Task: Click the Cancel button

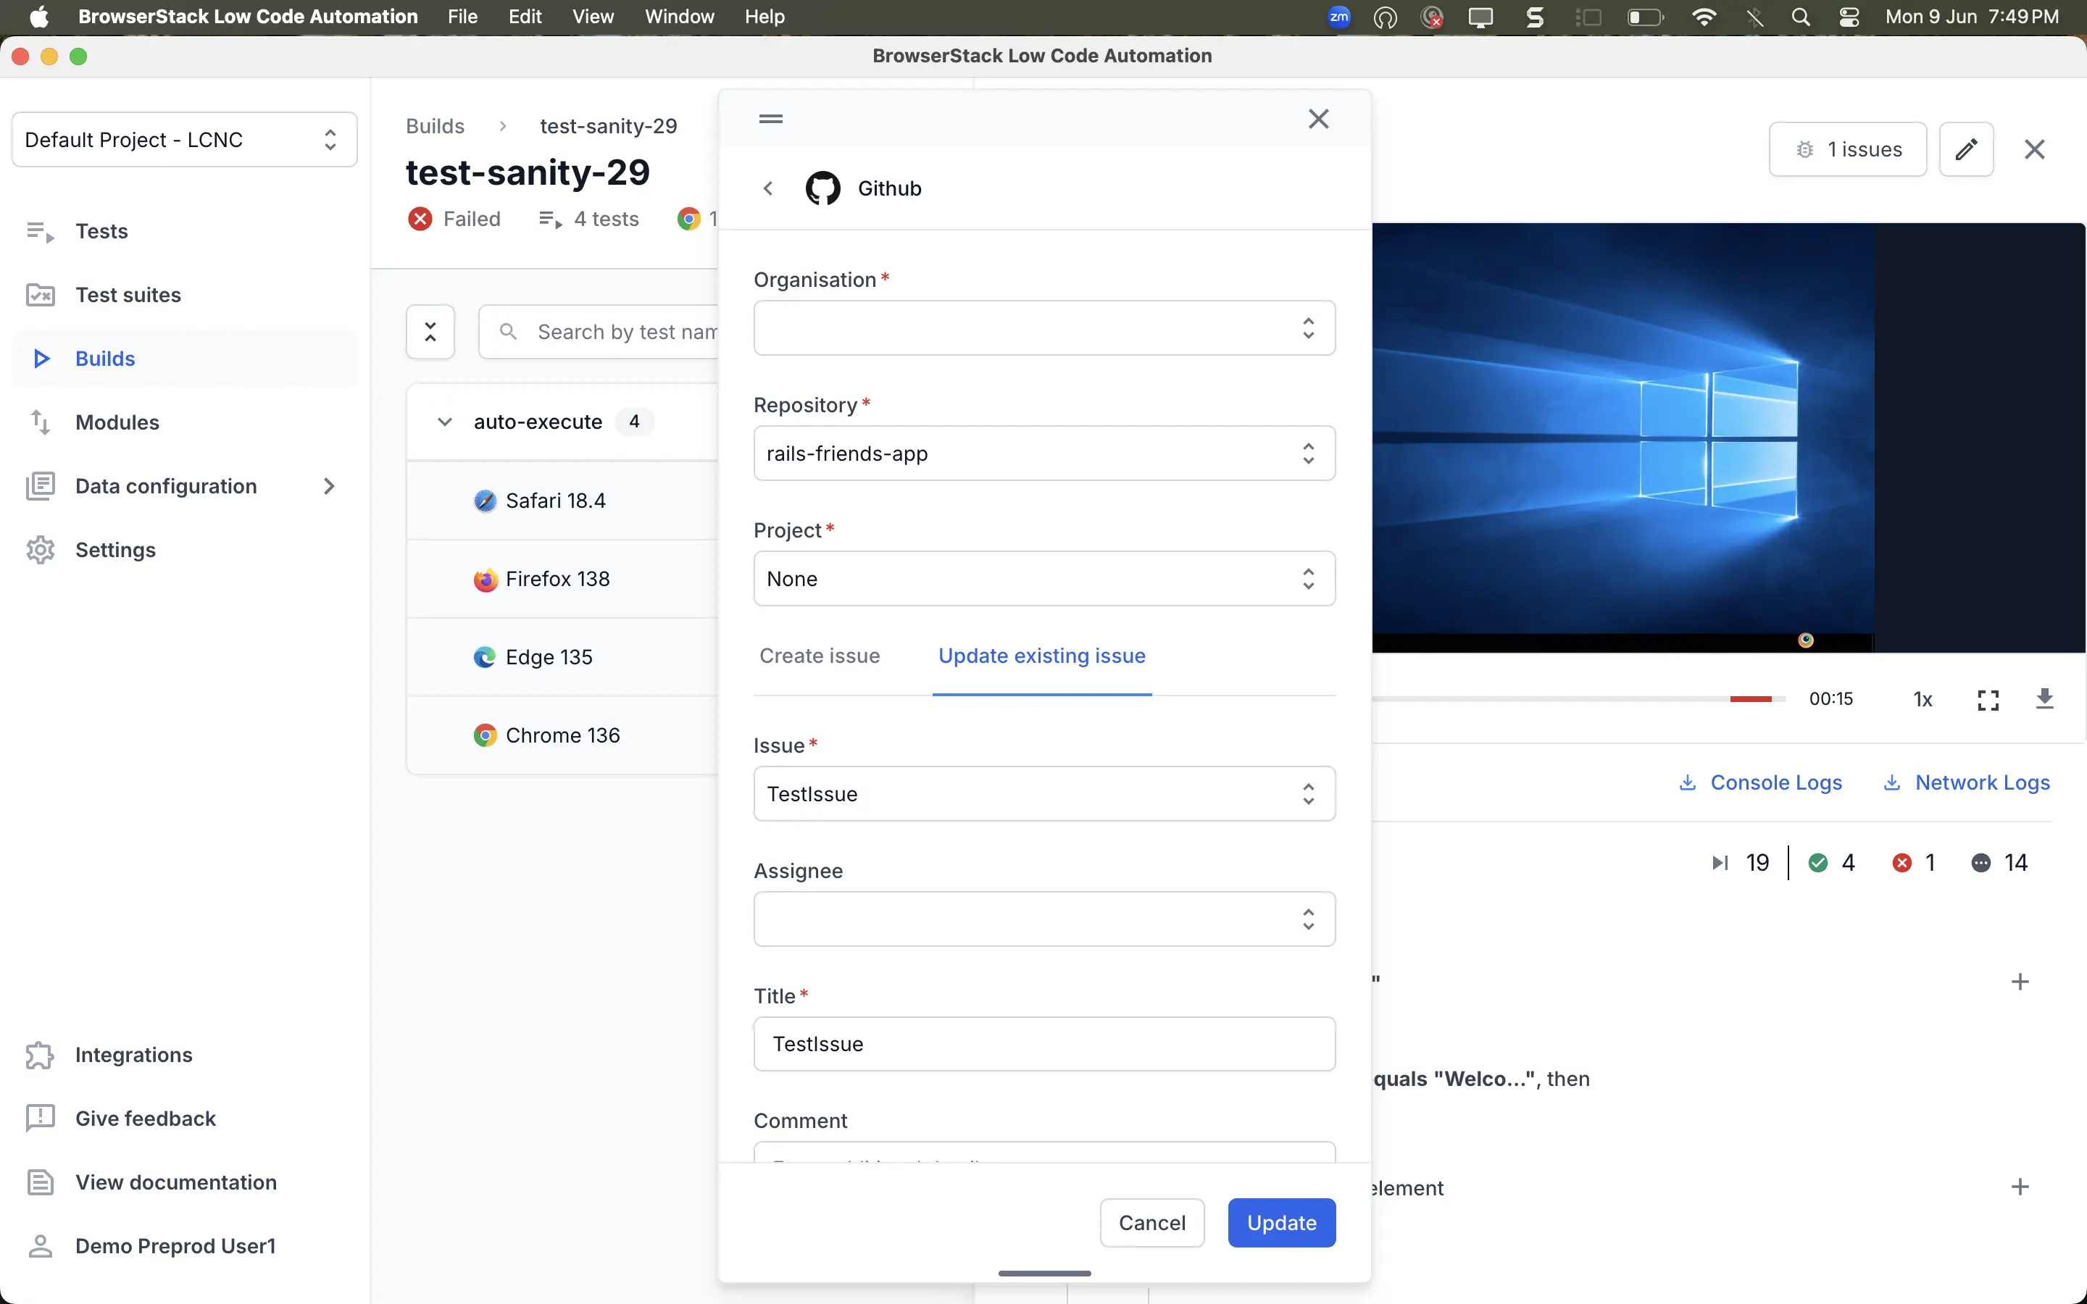Action: tap(1152, 1223)
